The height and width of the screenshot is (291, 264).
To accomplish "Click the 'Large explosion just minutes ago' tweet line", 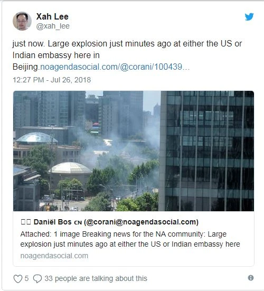I will (127, 44).
